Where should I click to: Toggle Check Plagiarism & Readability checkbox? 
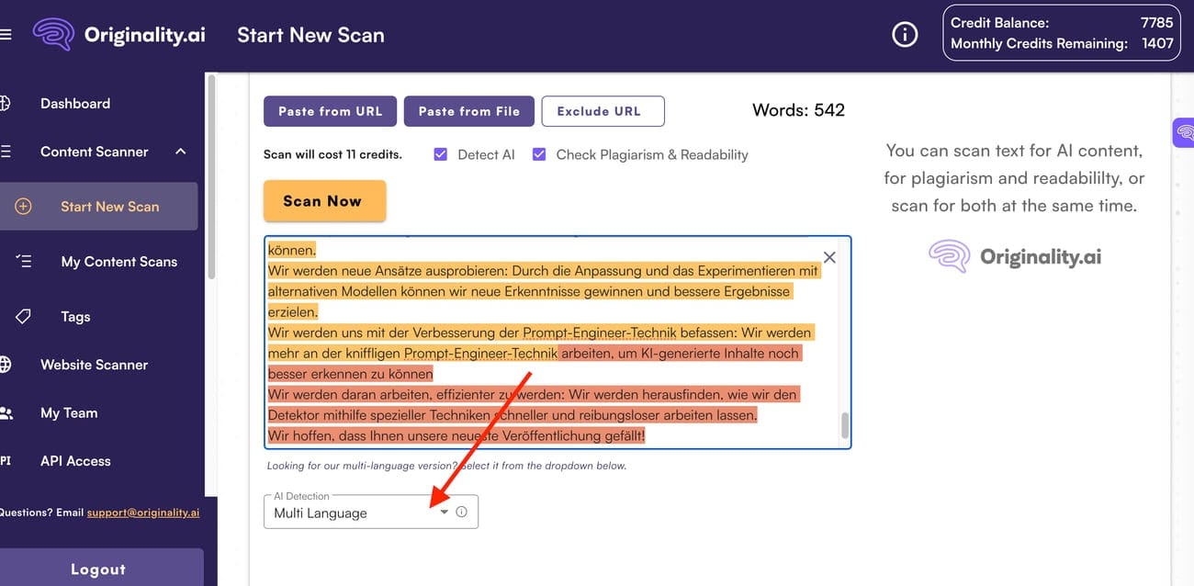(539, 154)
